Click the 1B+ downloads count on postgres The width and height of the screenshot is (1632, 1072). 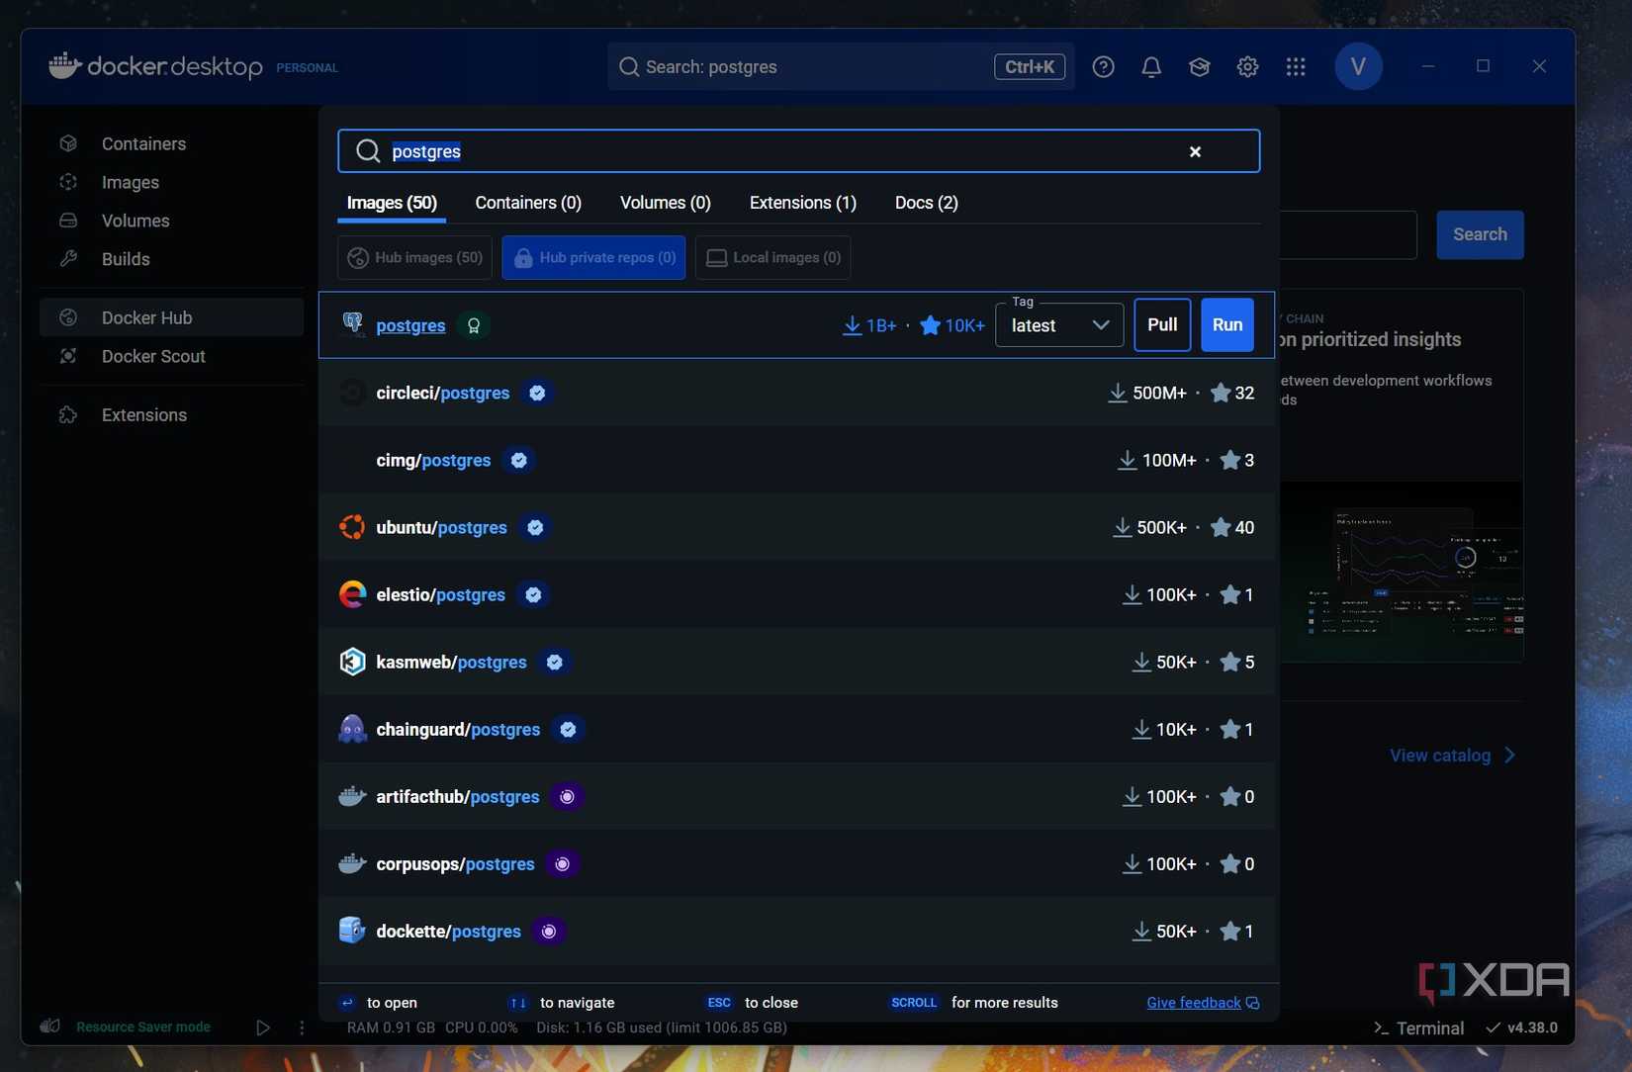tap(869, 325)
